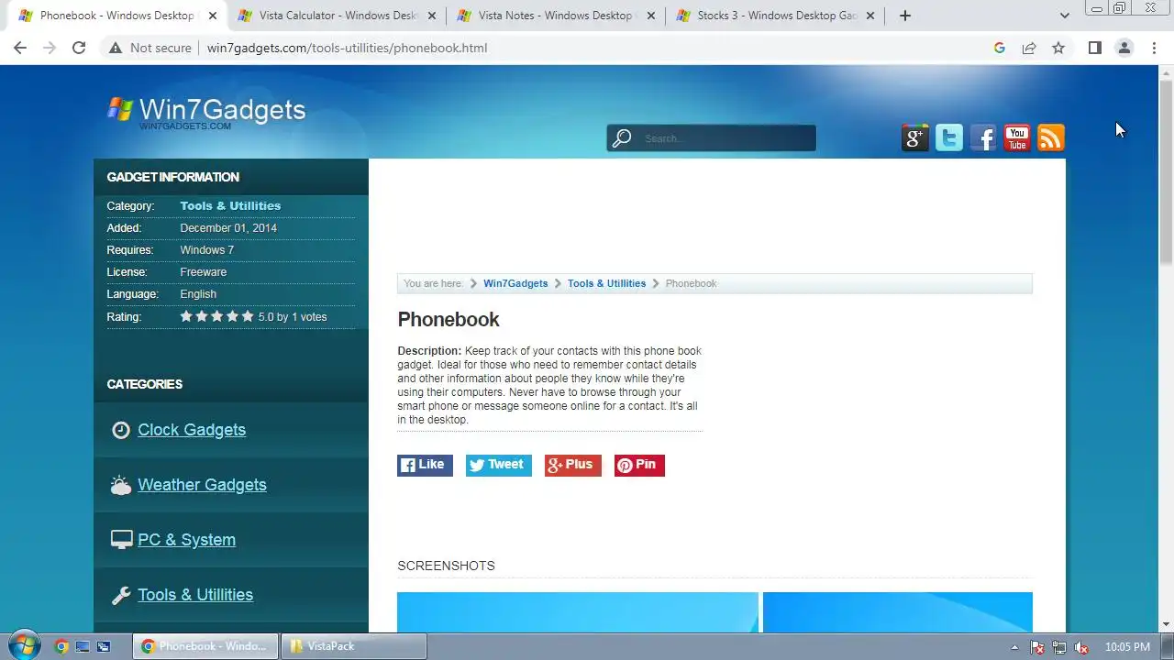Image resolution: width=1174 pixels, height=660 pixels.
Task: Open the Action Center flag tray icon
Action: (x=1037, y=647)
